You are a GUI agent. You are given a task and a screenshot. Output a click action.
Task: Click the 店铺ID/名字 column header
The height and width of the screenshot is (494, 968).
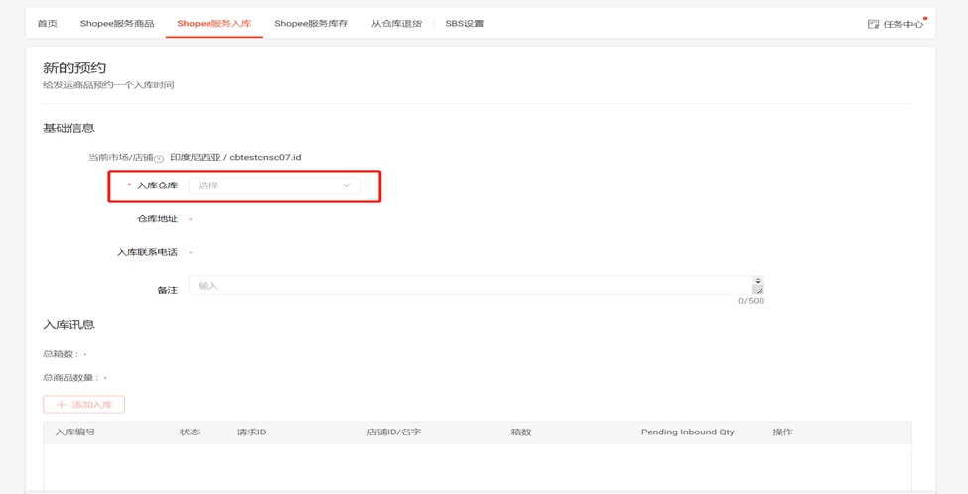pyautogui.click(x=394, y=432)
